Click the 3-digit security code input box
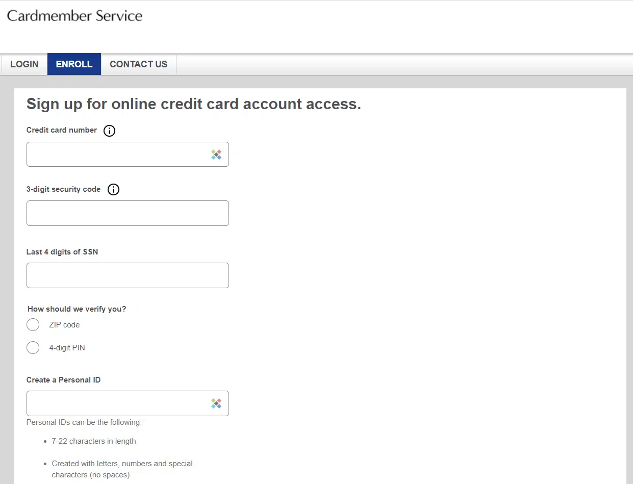The height and width of the screenshot is (484, 633). [128, 213]
